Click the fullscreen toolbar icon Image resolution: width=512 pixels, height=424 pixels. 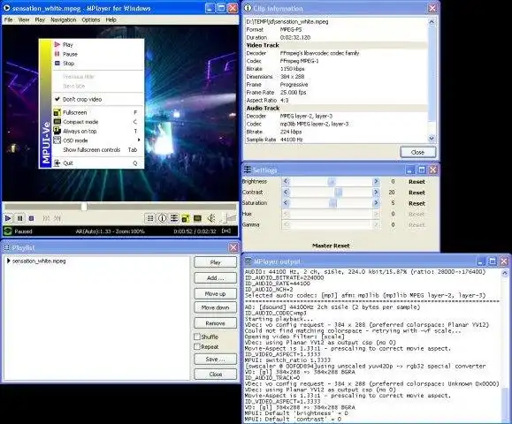point(186,218)
